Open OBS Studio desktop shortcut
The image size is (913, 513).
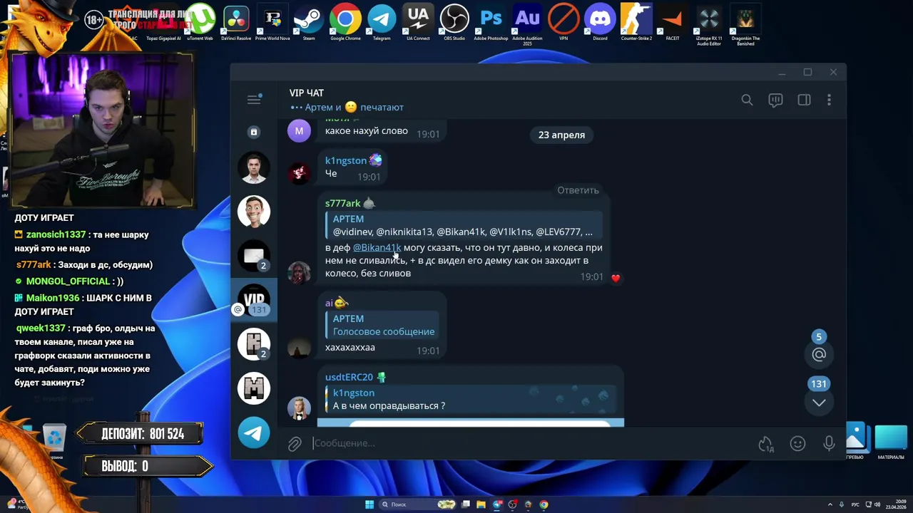[x=454, y=22]
